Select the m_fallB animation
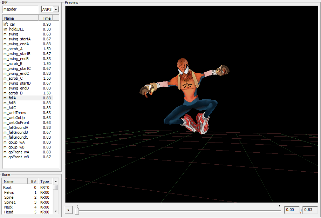The width and height of the screenshot is (321, 218). 27,103
